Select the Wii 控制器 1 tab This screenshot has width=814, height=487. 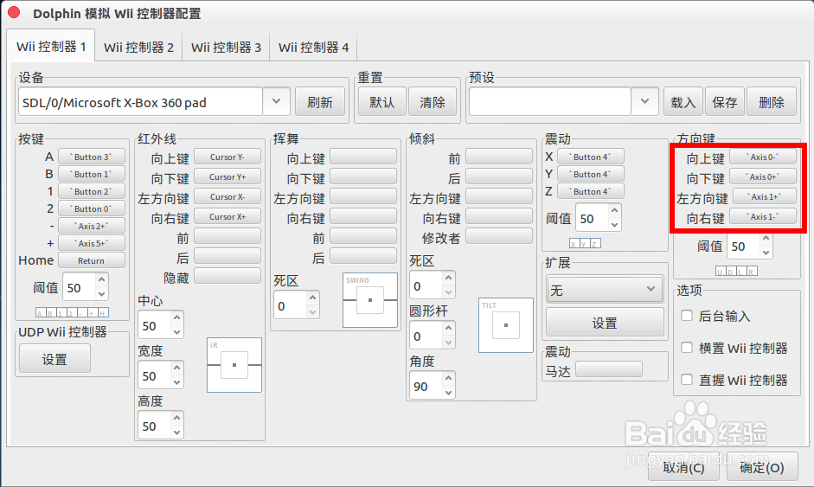click(51, 46)
